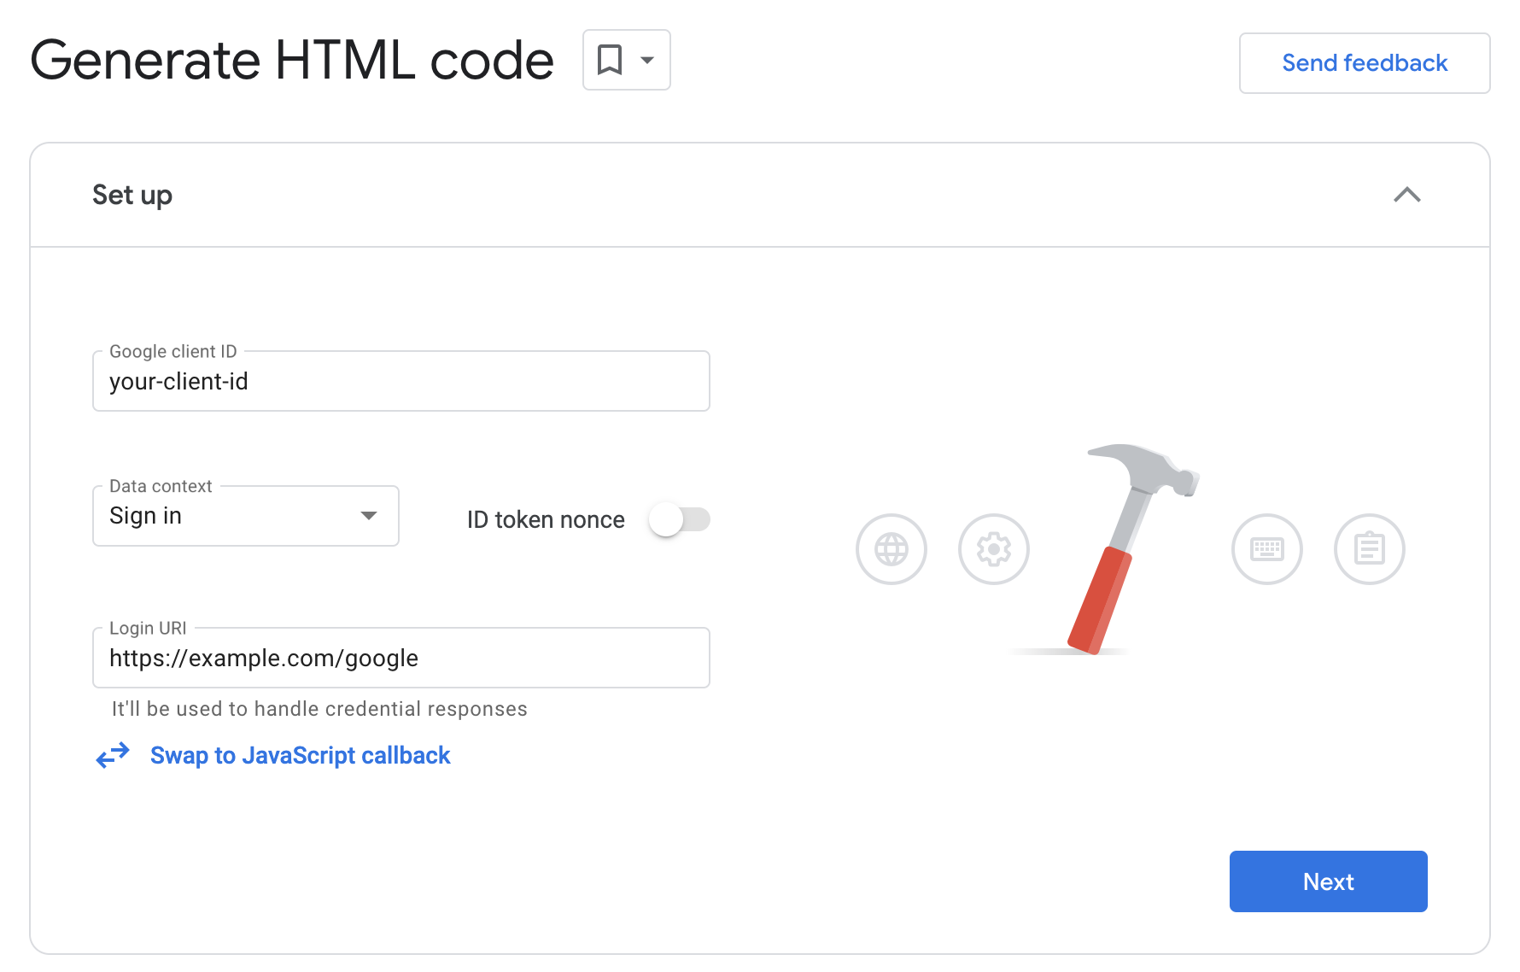1520x972 pixels.
Task: Open Swap to JavaScript callback
Action: pos(299,755)
